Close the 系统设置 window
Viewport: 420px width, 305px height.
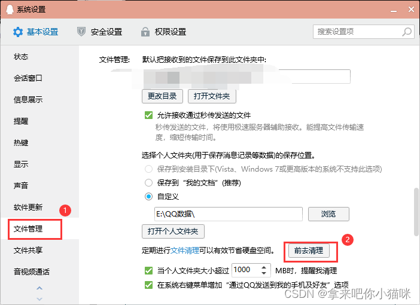click(x=411, y=10)
